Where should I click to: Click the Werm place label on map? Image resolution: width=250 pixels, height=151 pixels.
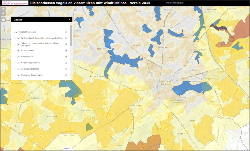pyautogui.click(x=167, y=10)
